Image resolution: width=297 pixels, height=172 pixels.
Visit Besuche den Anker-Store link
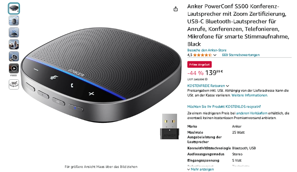207,50
